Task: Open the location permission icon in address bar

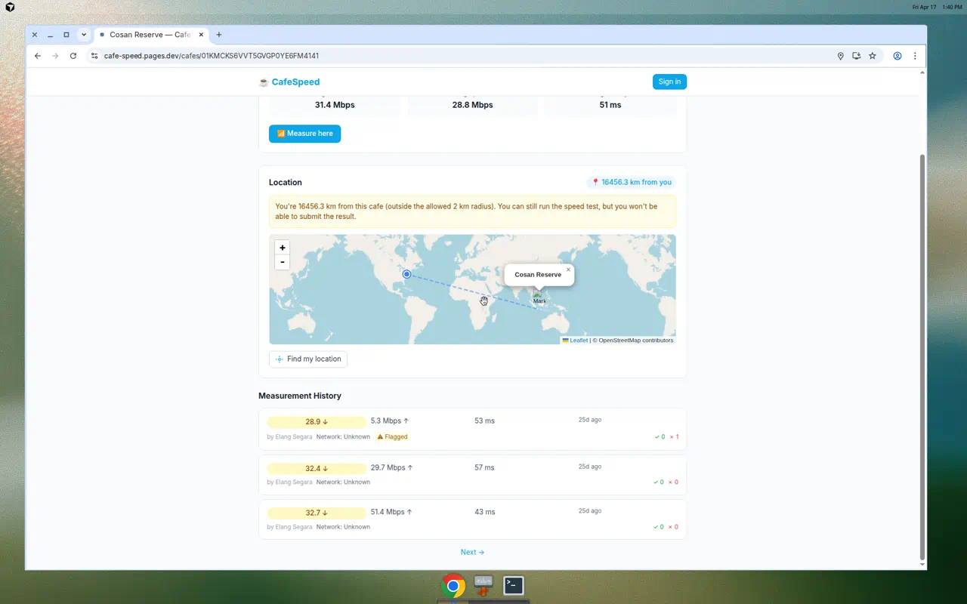Action: 840,56
